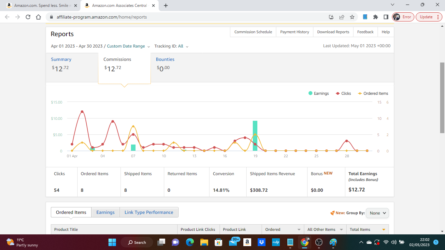Image resolution: width=445 pixels, height=250 pixels.
Task: Open the browser home page
Action: coord(38,17)
